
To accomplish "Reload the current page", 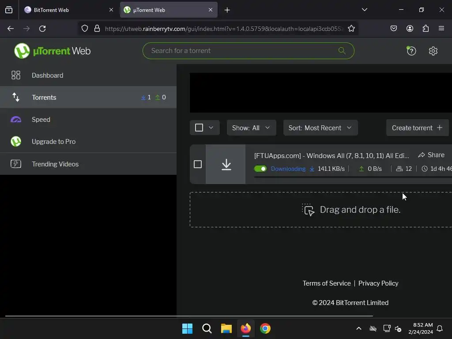I will click(42, 29).
